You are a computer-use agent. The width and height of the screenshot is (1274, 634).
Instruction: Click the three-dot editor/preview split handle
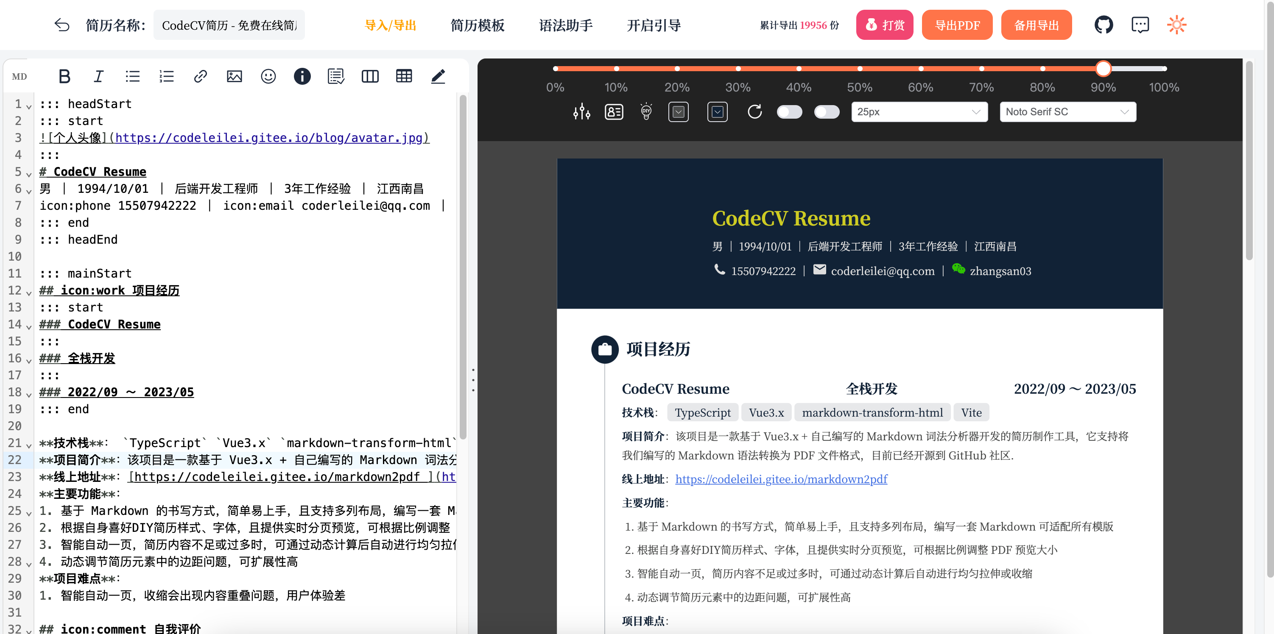(x=473, y=380)
